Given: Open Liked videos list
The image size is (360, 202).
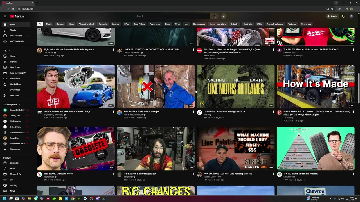Looking at the screenshot, I should click(x=16, y=84).
